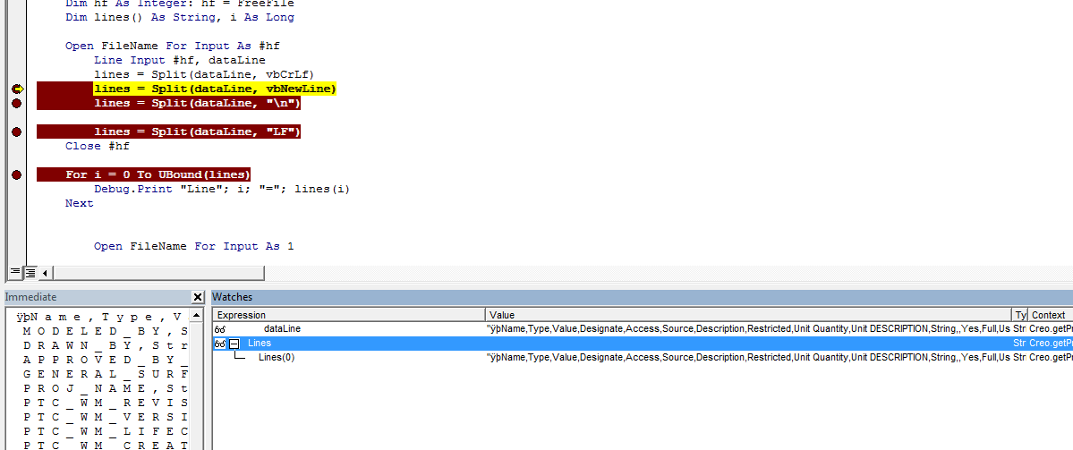Image resolution: width=1073 pixels, height=450 pixels.
Task: Click the Ty (Type) column header
Action: click(1019, 315)
